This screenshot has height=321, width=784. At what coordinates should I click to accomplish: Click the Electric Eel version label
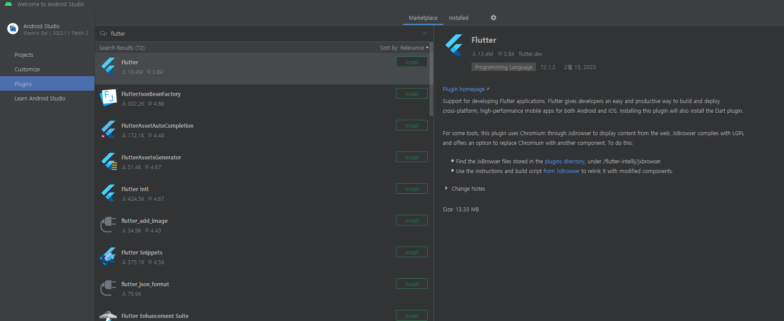(x=56, y=33)
